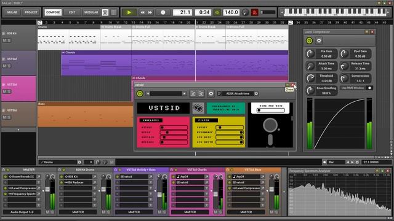Toggle power of Arp04 in VSTSid Chords

pyautogui.click(x=174, y=177)
